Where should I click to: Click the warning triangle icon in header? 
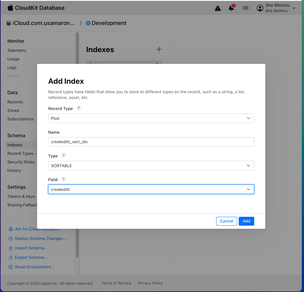pyautogui.click(x=218, y=8)
